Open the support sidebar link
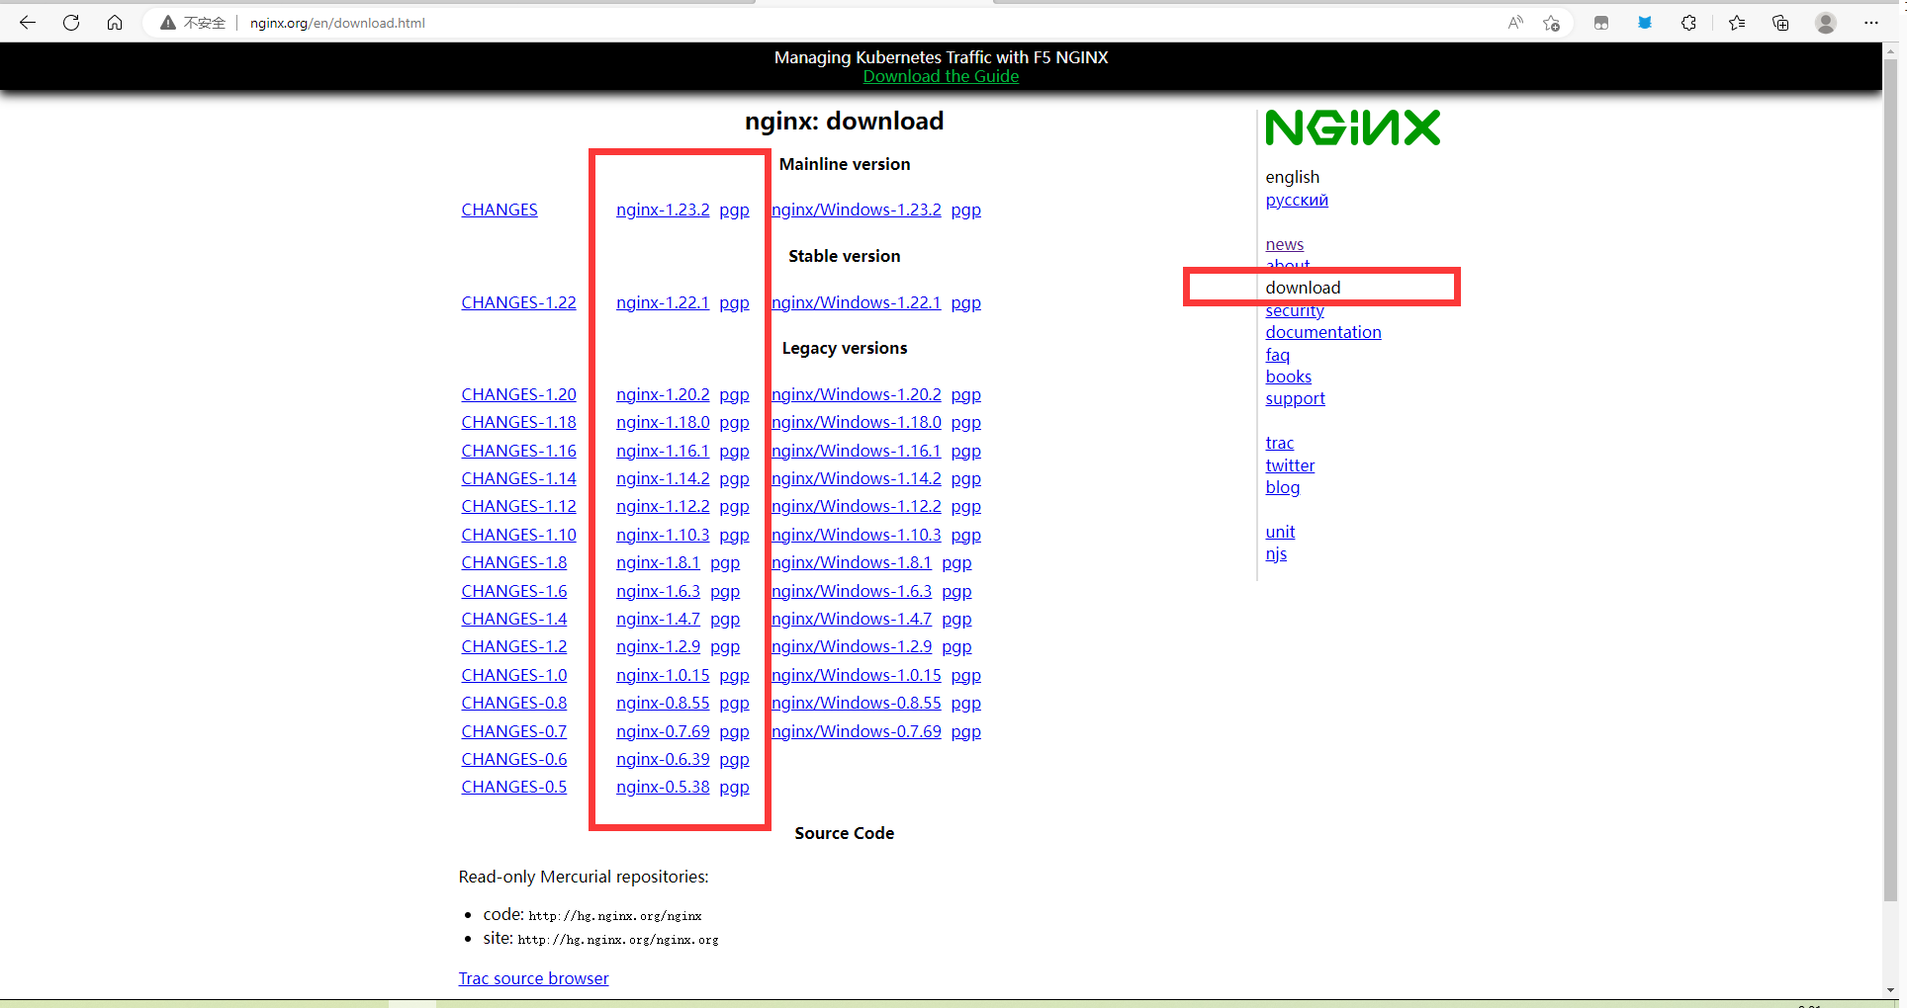This screenshot has height=1008, width=1907. click(1295, 398)
